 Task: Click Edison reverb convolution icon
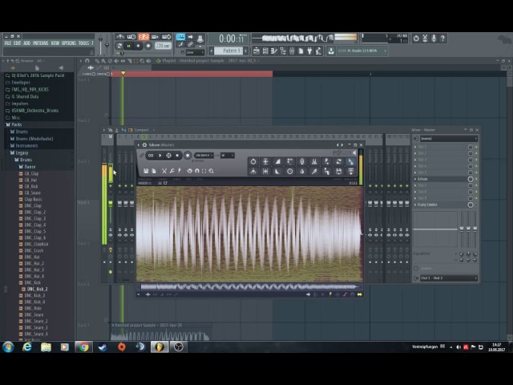(302, 161)
